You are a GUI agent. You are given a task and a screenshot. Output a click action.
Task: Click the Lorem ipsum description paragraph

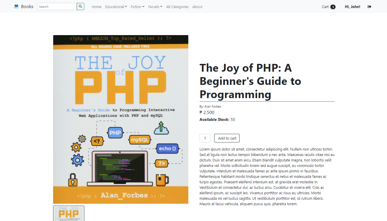[x=267, y=176]
